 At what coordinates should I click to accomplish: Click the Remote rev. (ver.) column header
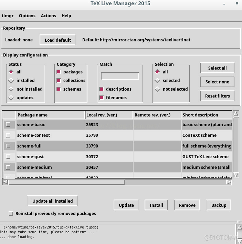tap(157, 115)
